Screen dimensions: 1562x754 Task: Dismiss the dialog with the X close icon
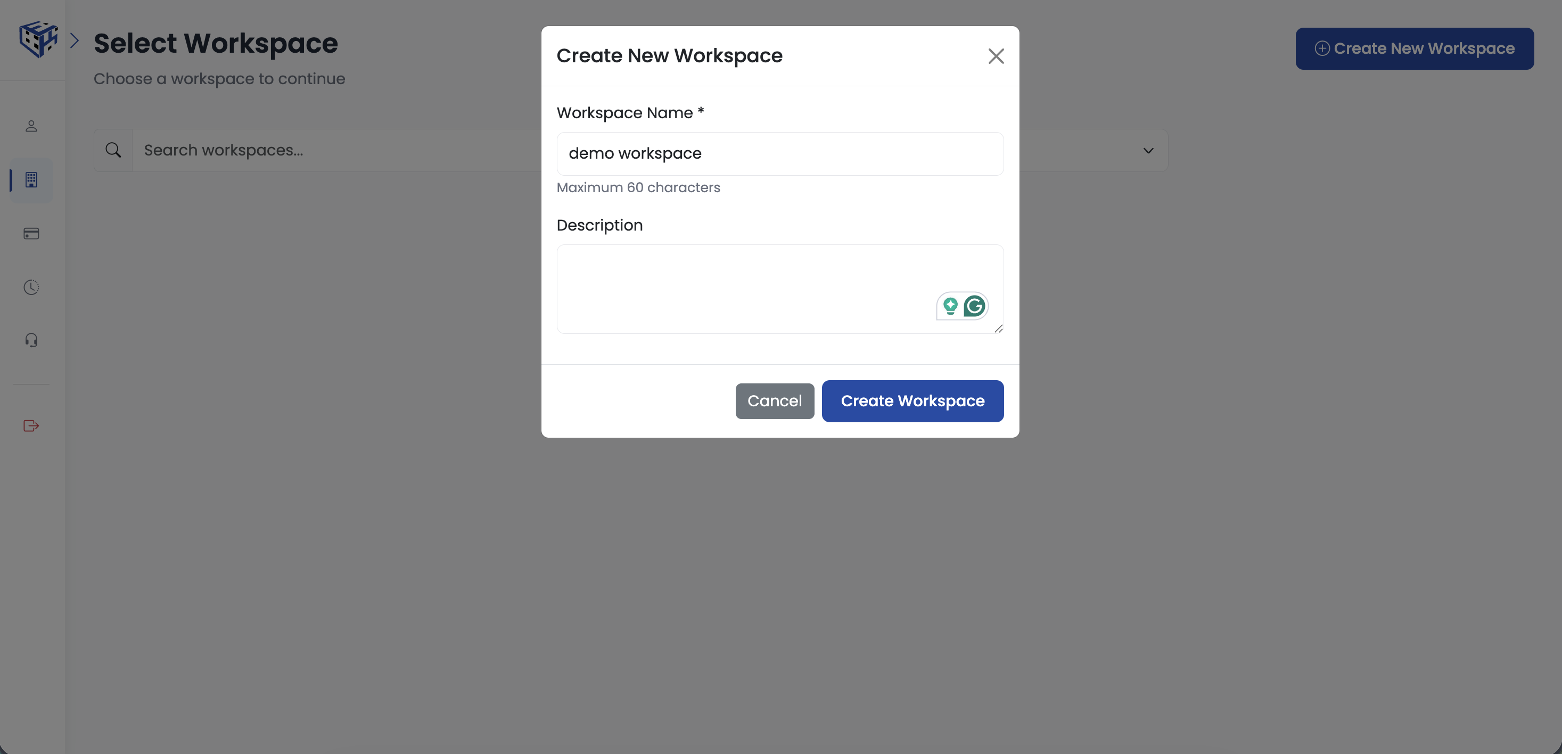[x=996, y=56]
